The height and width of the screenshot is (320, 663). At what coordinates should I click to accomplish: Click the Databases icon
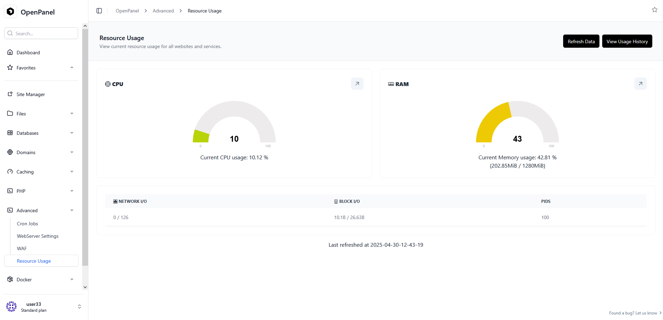pyautogui.click(x=10, y=133)
